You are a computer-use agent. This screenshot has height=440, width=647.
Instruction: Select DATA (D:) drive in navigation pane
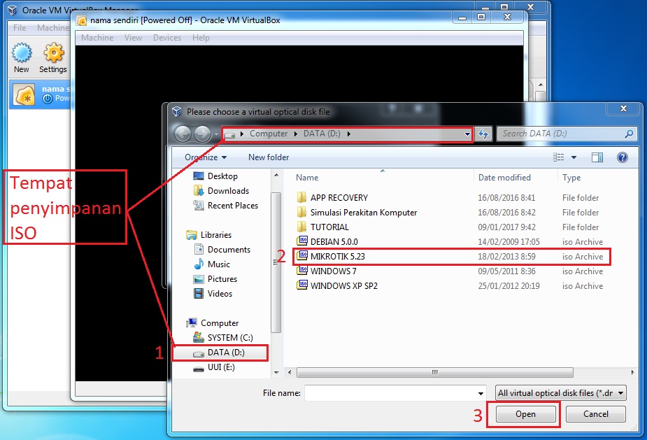(x=226, y=353)
